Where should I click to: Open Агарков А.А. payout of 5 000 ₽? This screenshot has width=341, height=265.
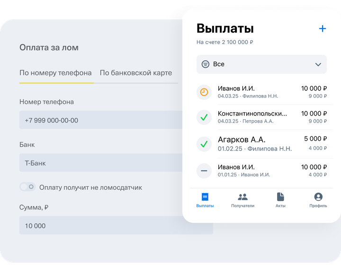click(261, 144)
